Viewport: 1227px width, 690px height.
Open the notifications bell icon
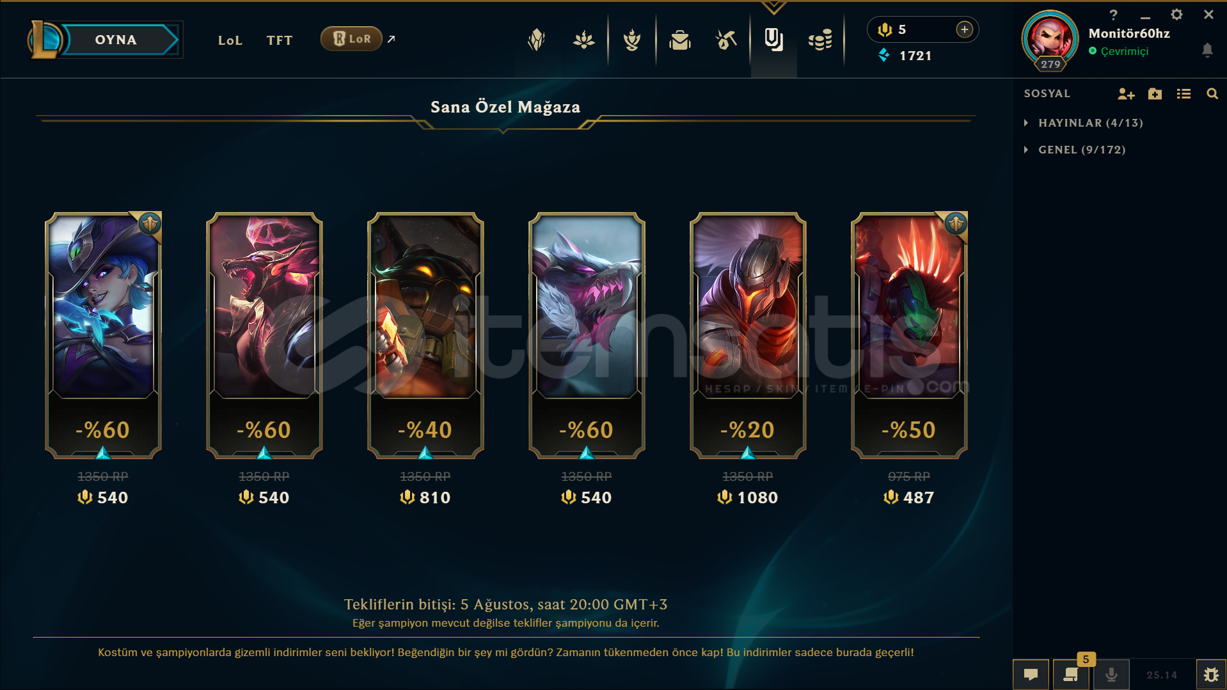(1207, 50)
